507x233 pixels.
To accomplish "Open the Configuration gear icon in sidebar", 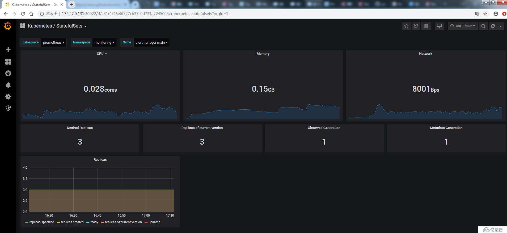I will pyautogui.click(x=8, y=97).
